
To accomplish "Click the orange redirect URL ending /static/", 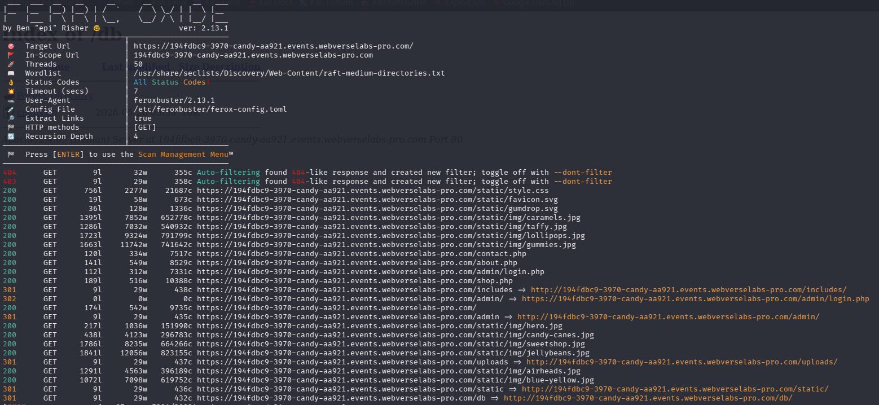I will click(675, 389).
